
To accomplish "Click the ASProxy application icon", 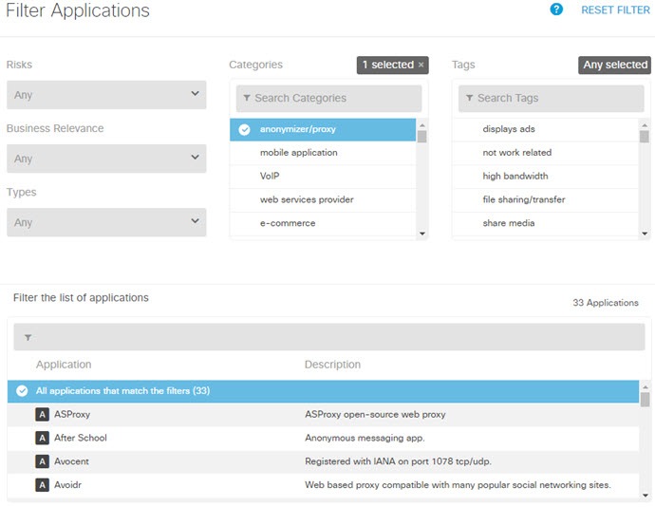I will tap(42, 415).
